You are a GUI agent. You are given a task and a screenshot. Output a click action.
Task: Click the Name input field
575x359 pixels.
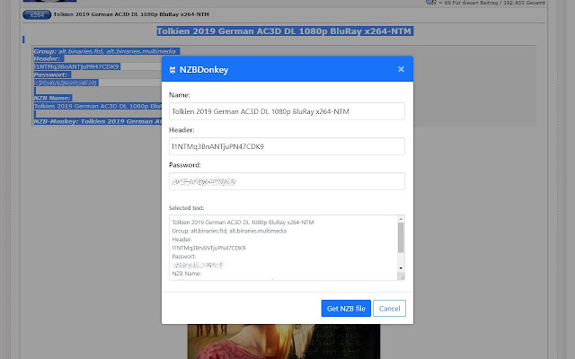tap(287, 111)
